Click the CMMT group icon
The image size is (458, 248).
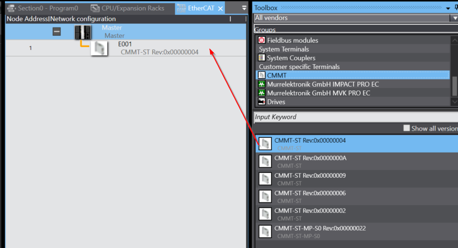tap(262, 75)
